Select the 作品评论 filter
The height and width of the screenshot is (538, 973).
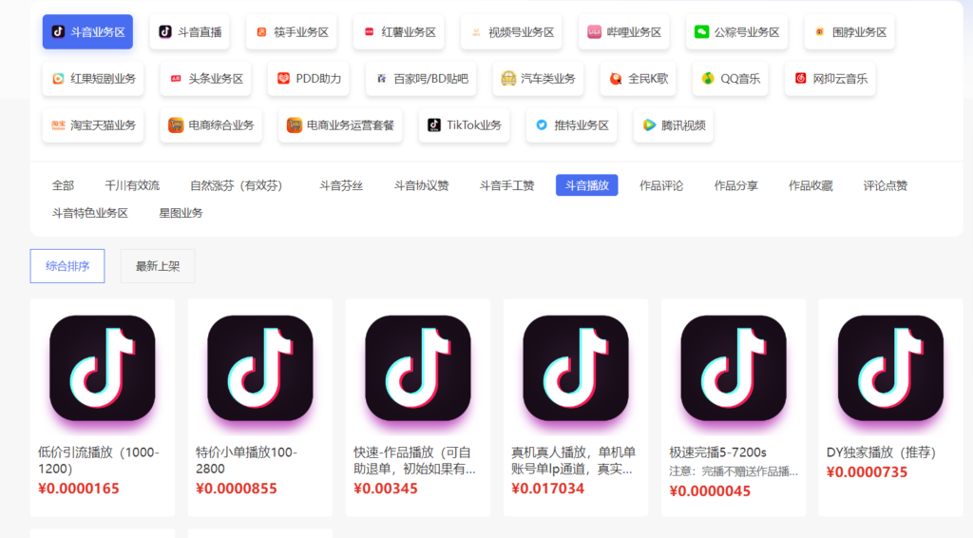point(661,185)
